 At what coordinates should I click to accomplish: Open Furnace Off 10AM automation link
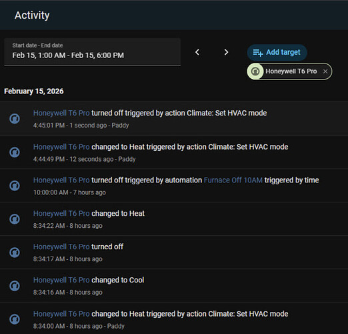point(233,180)
